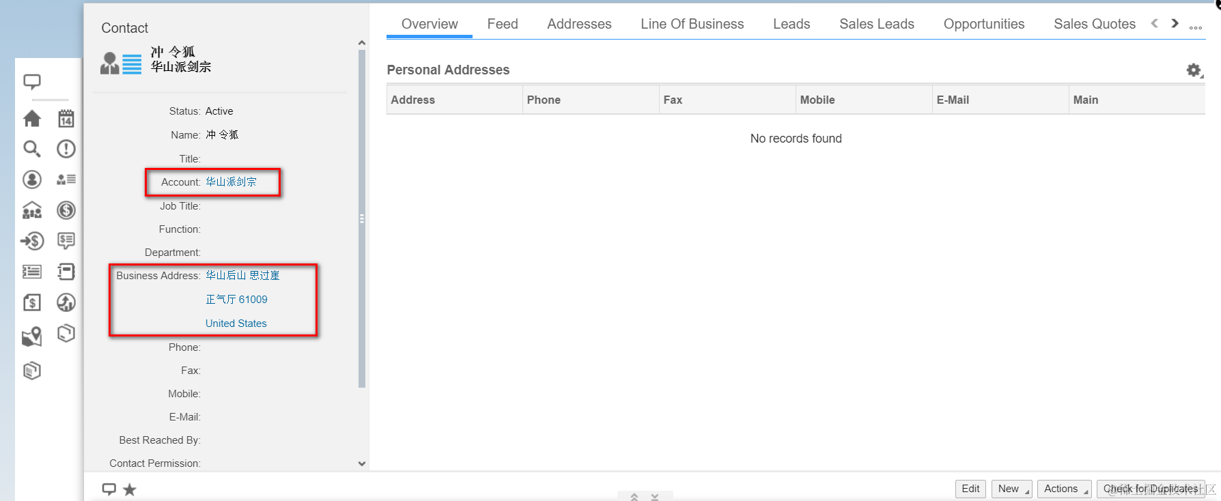
Task: Open the notebook icon in sidebar
Action: [x=66, y=272]
